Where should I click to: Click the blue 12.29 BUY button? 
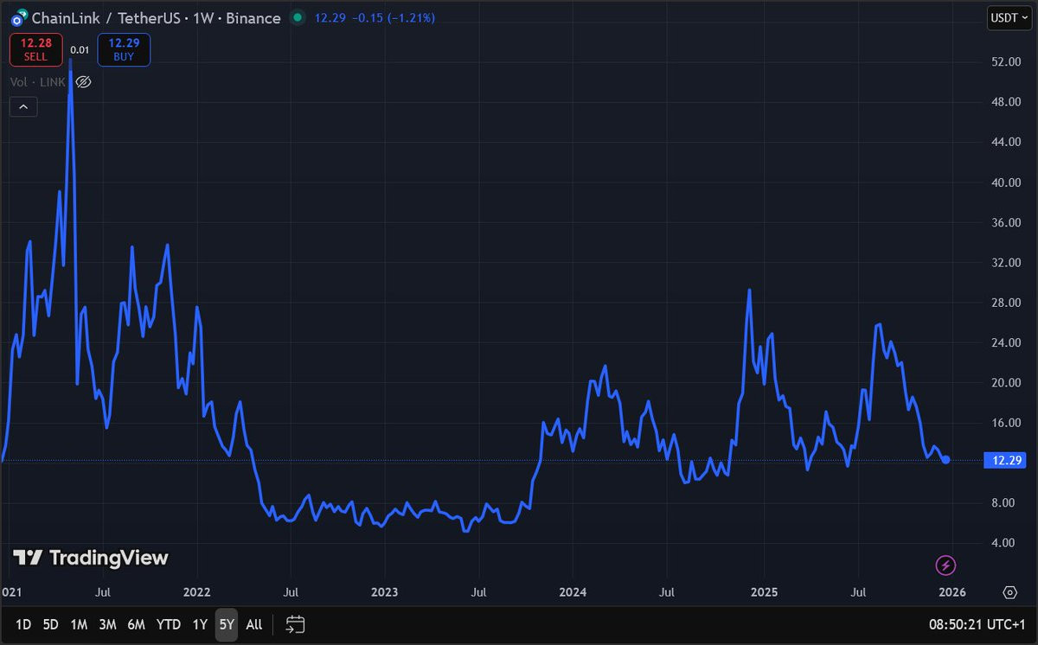coord(124,50)
